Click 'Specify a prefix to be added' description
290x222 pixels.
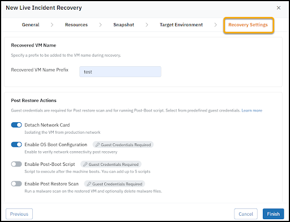(66, 55)
